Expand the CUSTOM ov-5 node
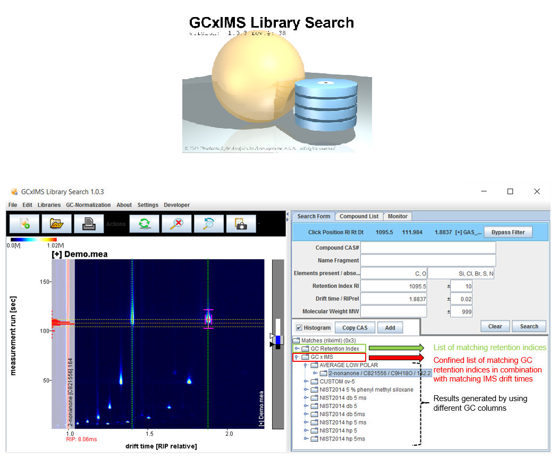Image resolution: width=557 pixels, height=458 pixels. pos(306,381)
